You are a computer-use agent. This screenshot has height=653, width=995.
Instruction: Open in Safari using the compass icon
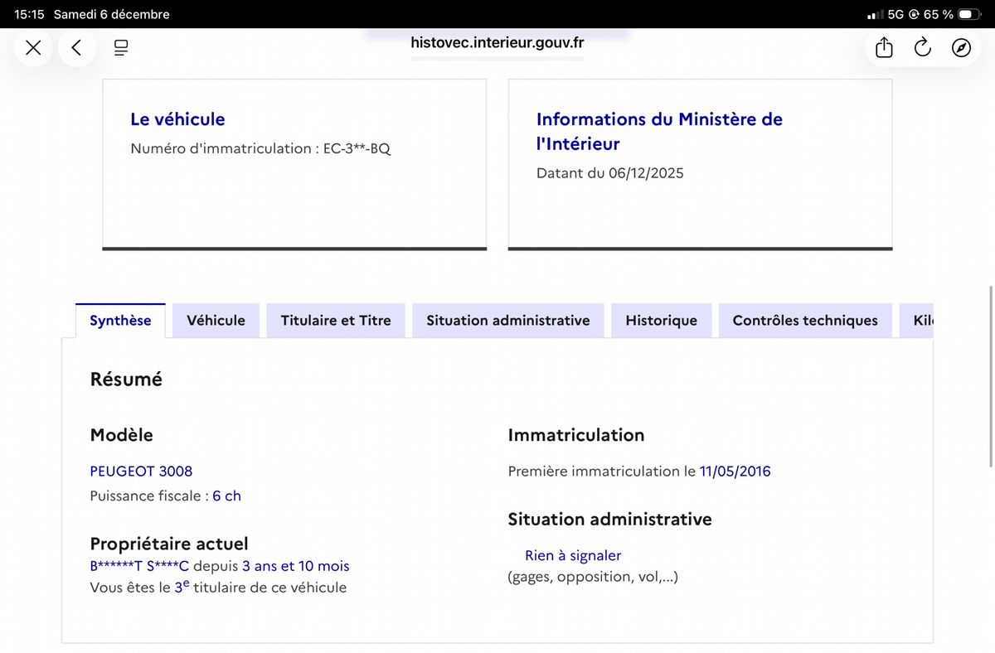[961, 48]
